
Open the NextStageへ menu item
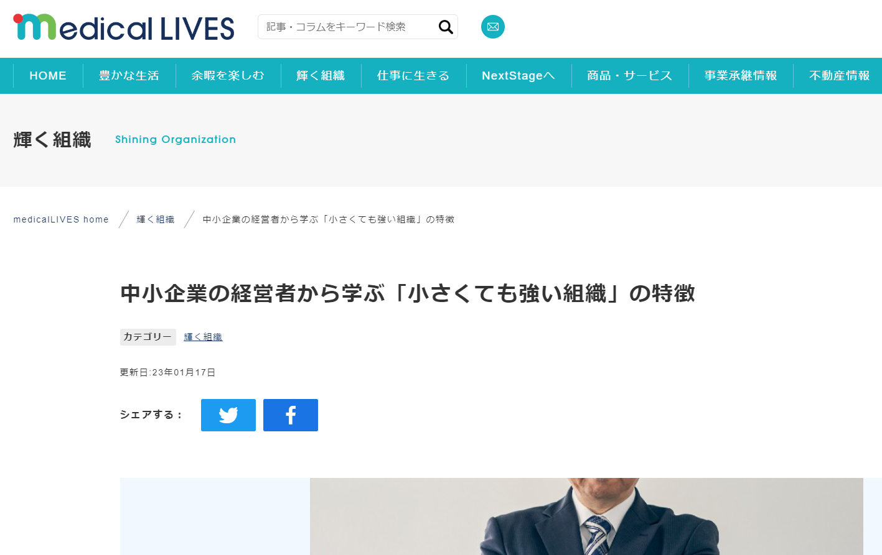point(518,76)
